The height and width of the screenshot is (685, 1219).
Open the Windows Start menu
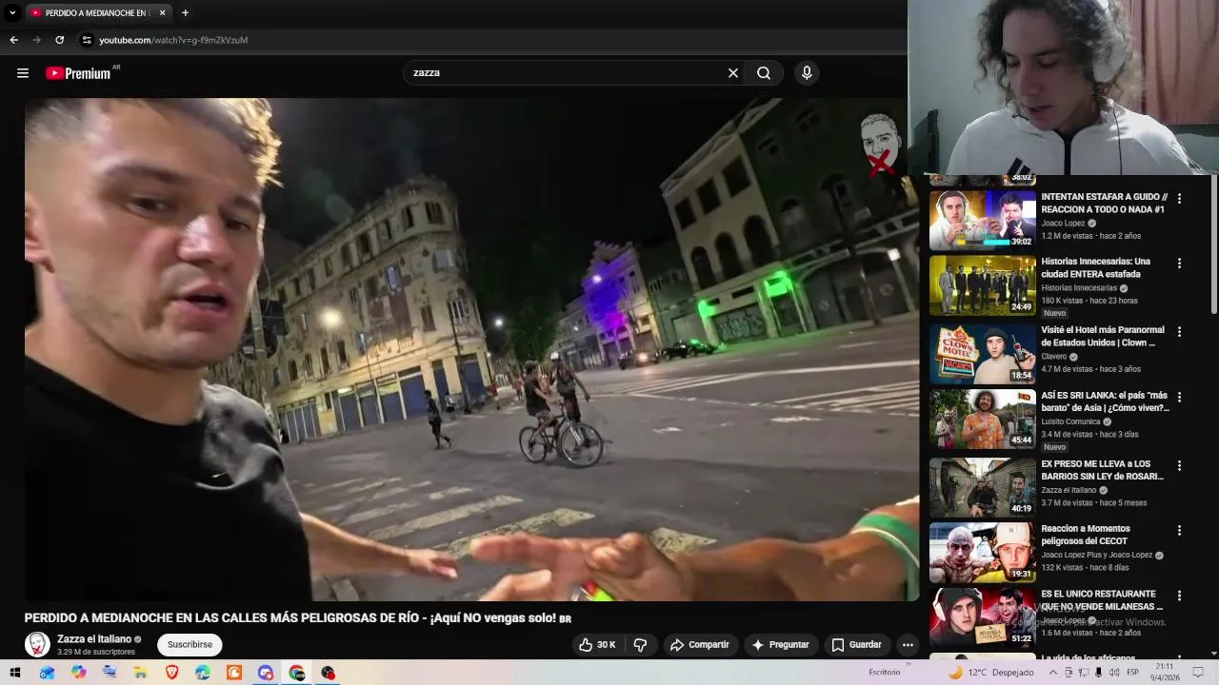tap(15, 673)
